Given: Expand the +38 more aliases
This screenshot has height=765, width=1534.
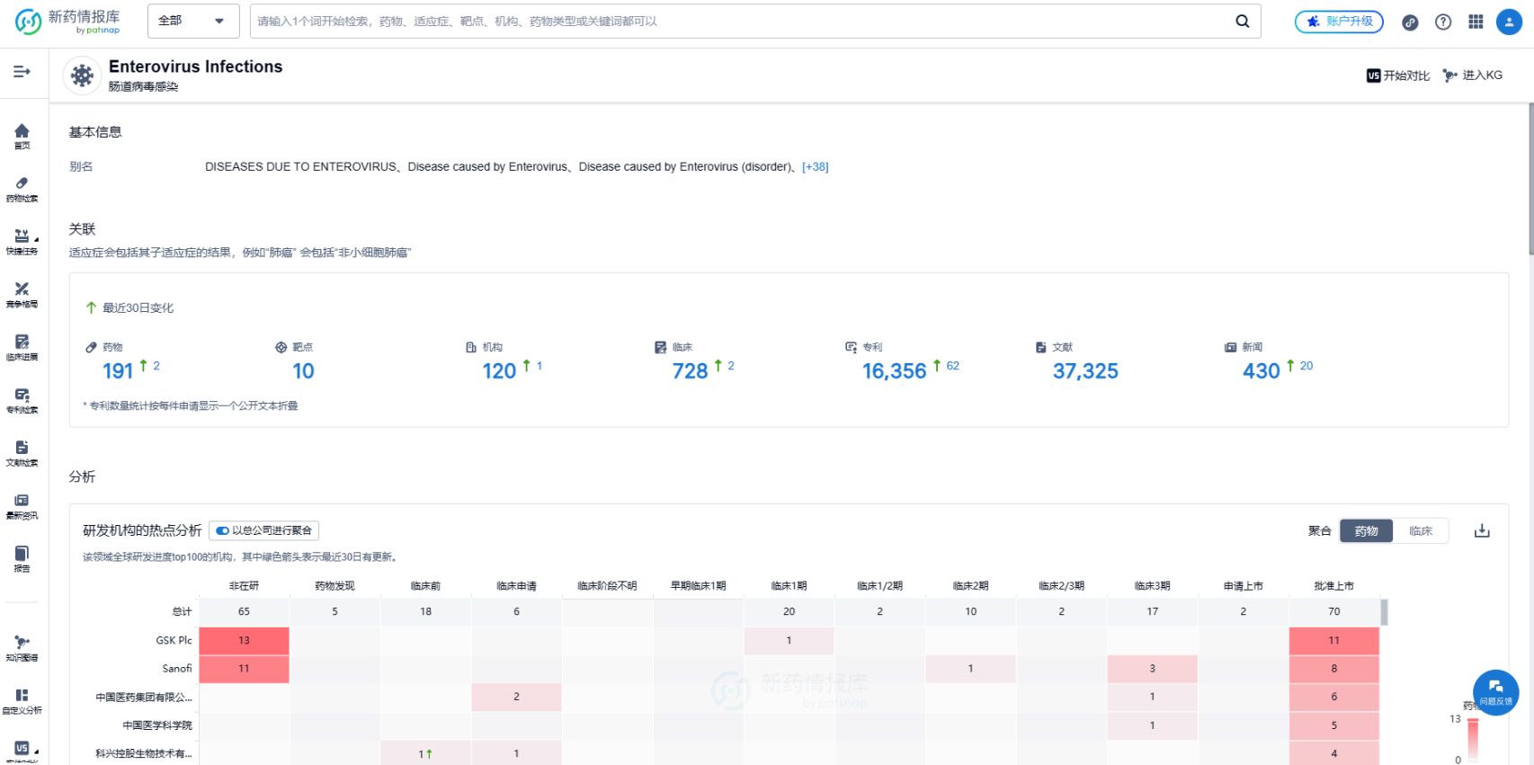Looking at the screenshot, I should 815,167.
